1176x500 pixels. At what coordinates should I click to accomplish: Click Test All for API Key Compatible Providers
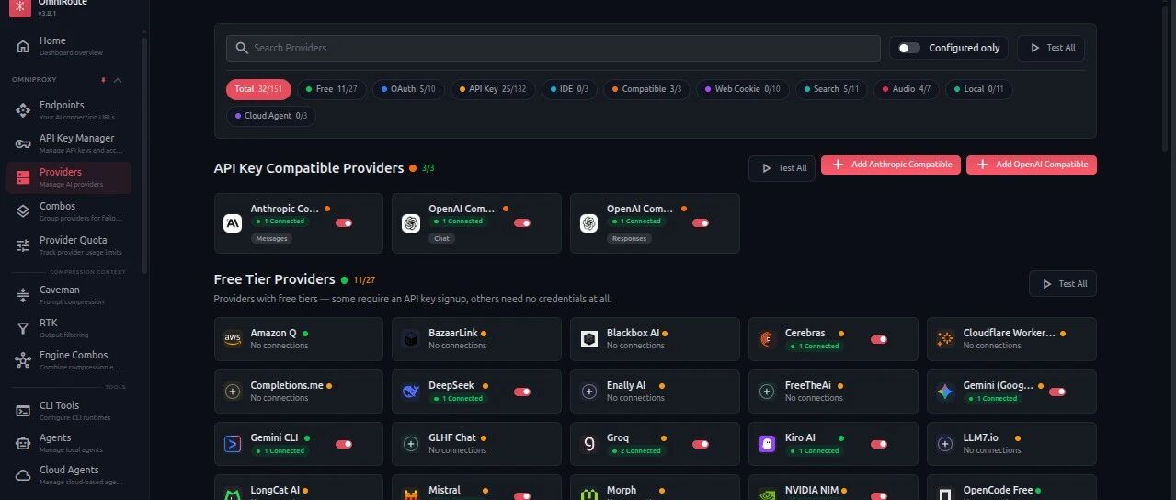coord(782,168)
